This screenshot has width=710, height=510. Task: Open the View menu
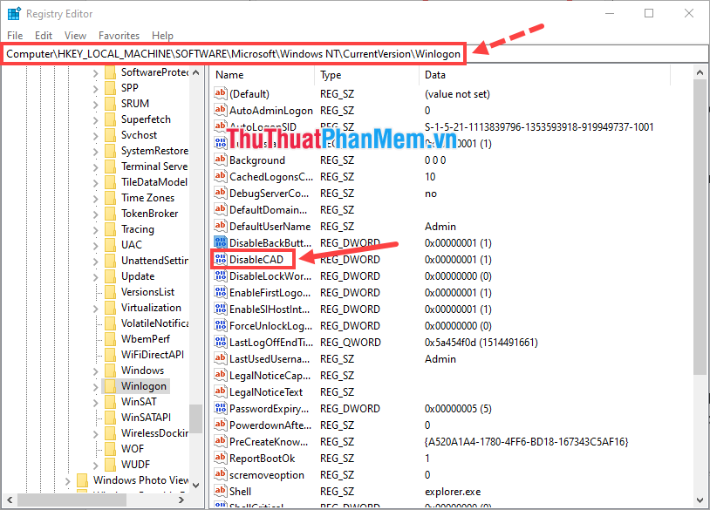74,35
